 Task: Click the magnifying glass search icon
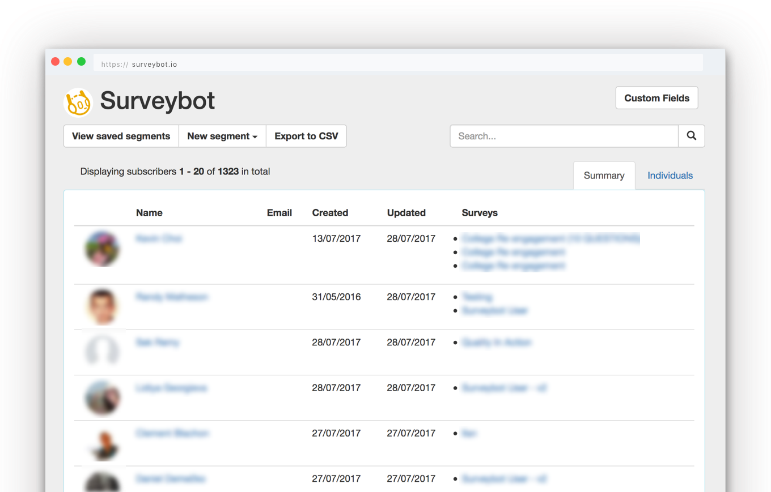tap(691, 136)
